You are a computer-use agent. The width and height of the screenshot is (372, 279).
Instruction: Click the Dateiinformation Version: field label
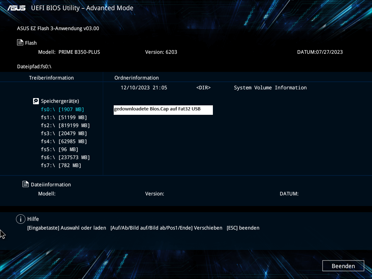point(155,194)
